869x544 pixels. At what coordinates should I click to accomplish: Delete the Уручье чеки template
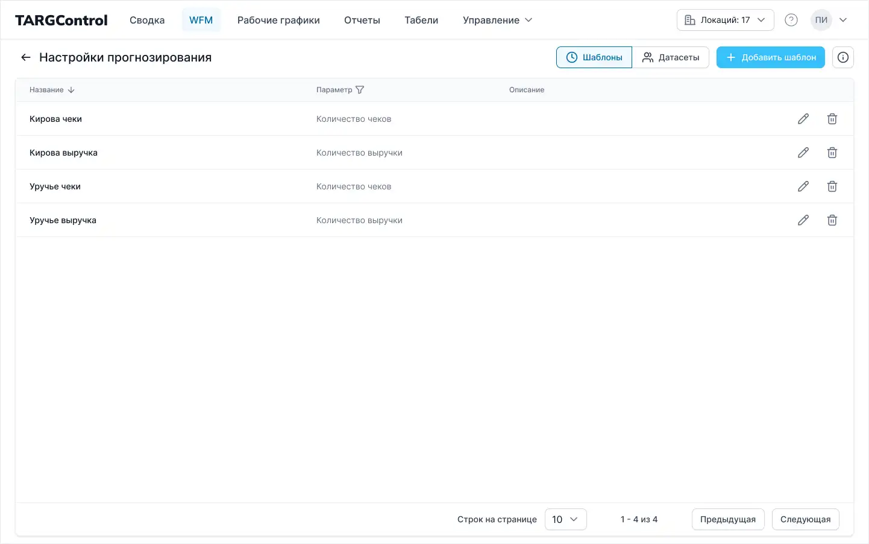pyautogui.click(x=832, y=186)
